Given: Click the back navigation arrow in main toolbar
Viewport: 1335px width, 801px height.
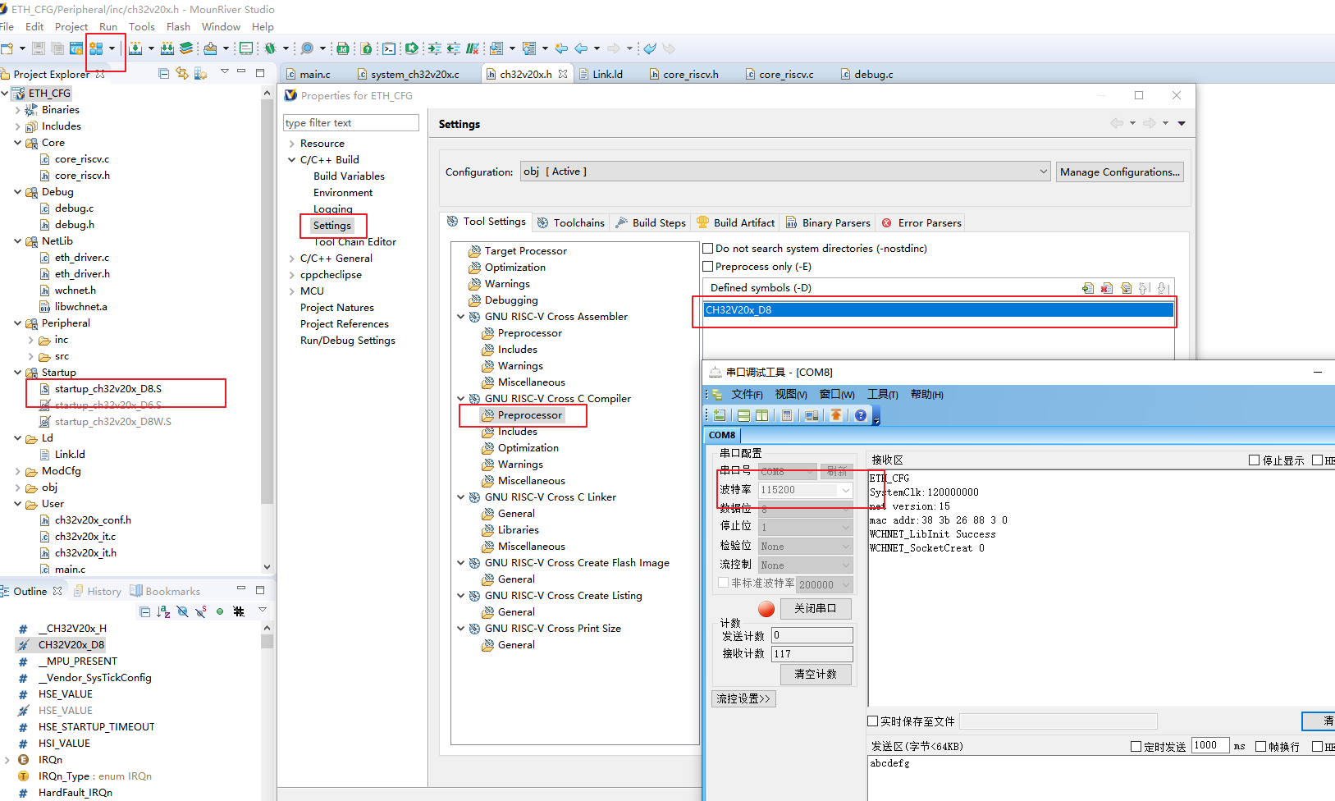Looking at the screenshot, I should click(581, 48).
